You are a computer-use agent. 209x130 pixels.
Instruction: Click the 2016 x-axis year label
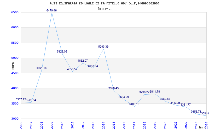(x=124, y=125)
